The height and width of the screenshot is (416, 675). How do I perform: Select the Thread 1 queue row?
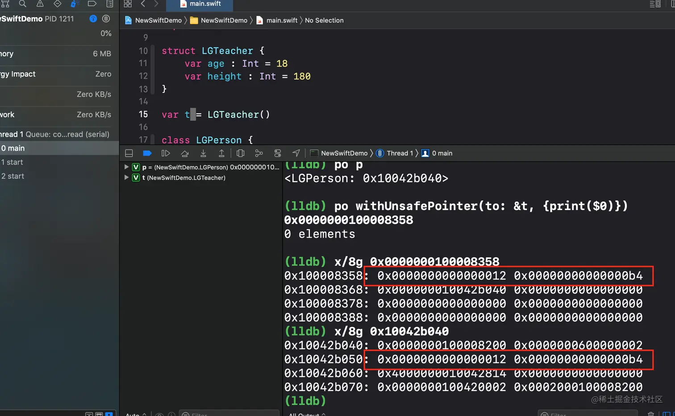(59, 134)
